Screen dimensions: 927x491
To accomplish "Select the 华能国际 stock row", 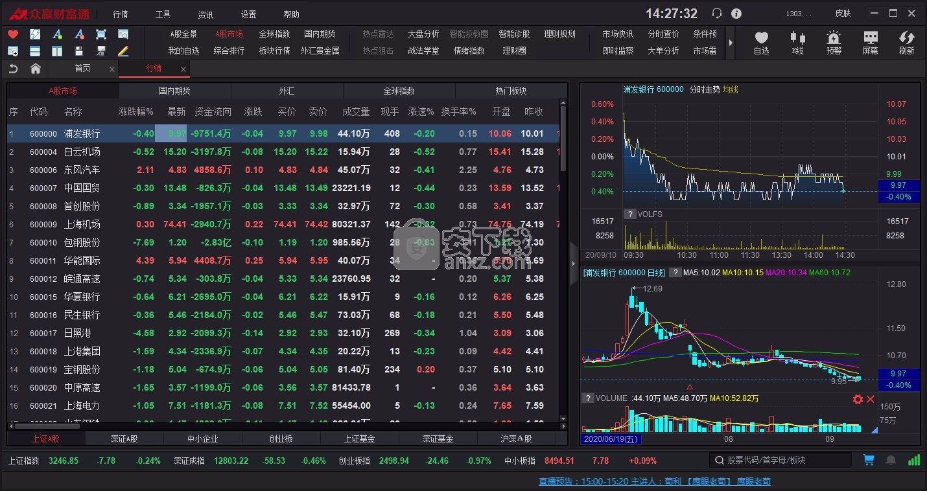I will click(x=283, y=260).
